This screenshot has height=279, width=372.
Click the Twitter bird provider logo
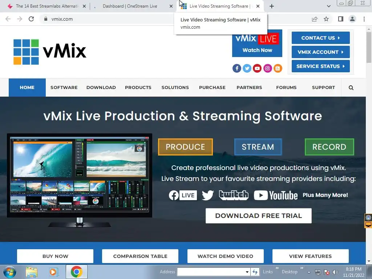(208, 195)
